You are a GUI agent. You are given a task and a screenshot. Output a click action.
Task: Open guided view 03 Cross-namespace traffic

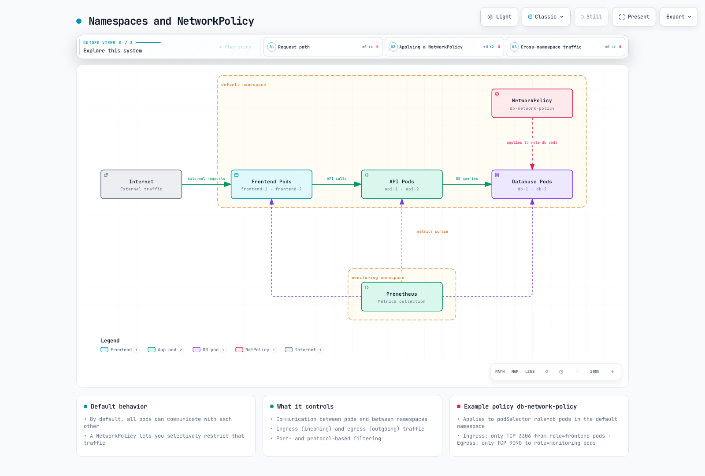pyautogui.click(x=566, y=47)
